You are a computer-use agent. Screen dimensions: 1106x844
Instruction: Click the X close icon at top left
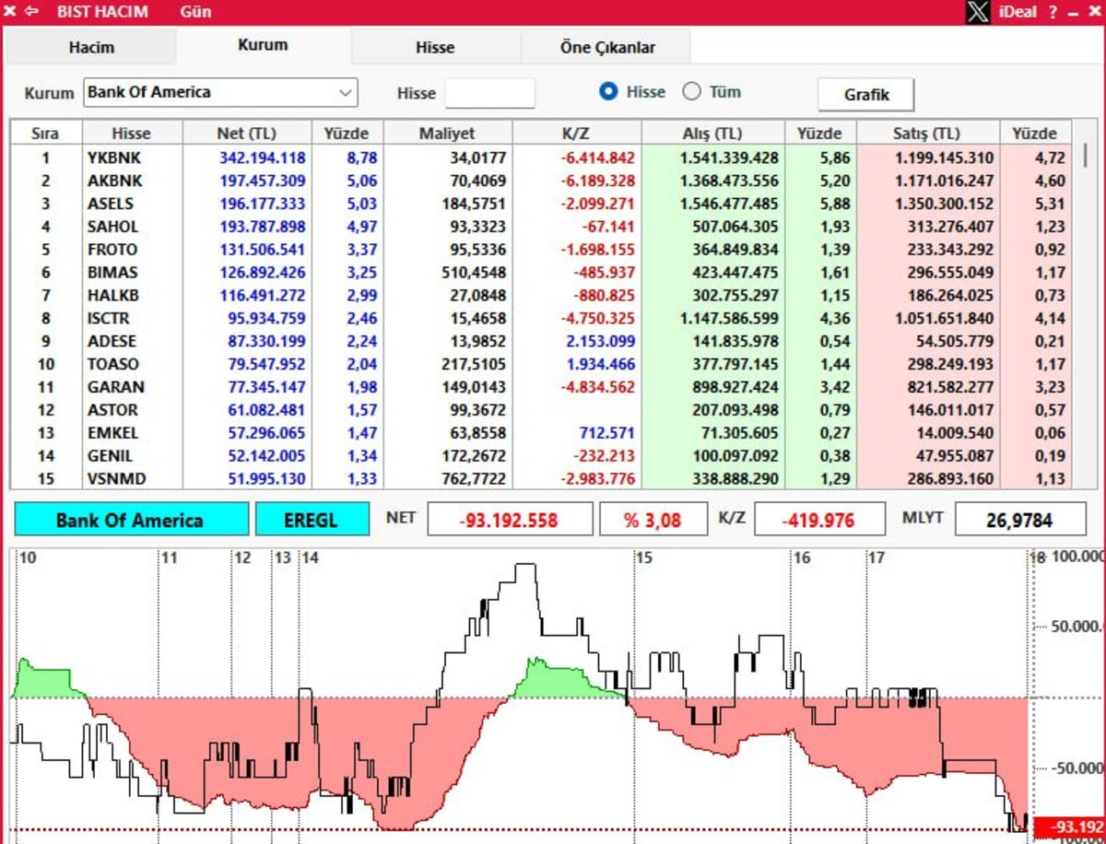pos(10,12)
